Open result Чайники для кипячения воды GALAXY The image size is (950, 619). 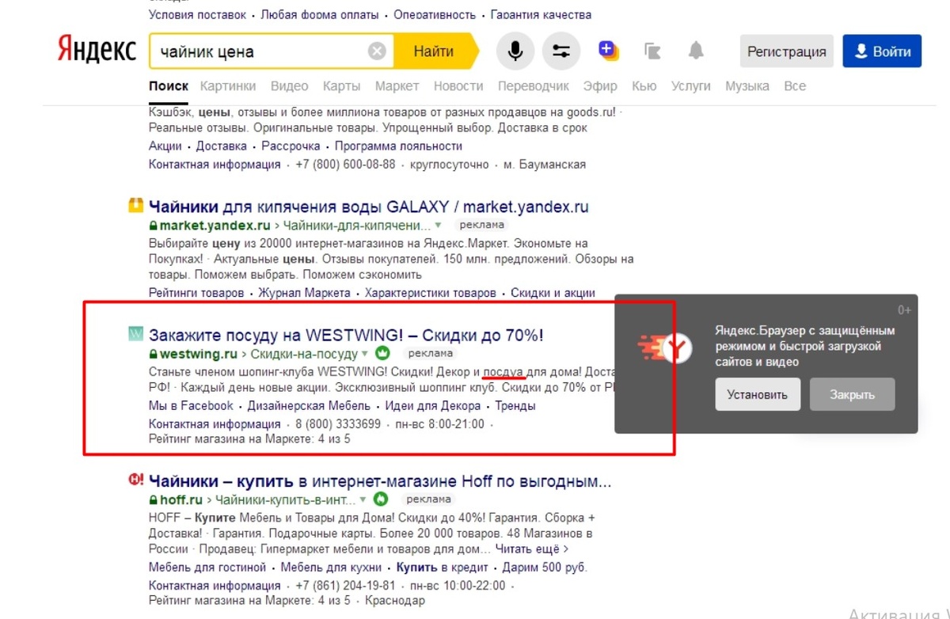[x=369, y=207]
